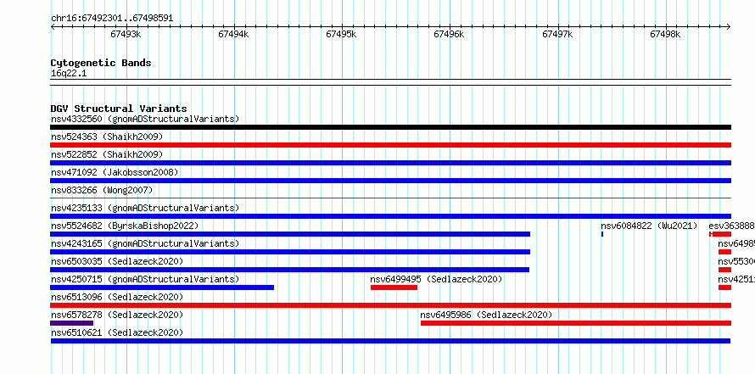Select the 16q22.1 cytogenetic band label

(x=69, y=74)
